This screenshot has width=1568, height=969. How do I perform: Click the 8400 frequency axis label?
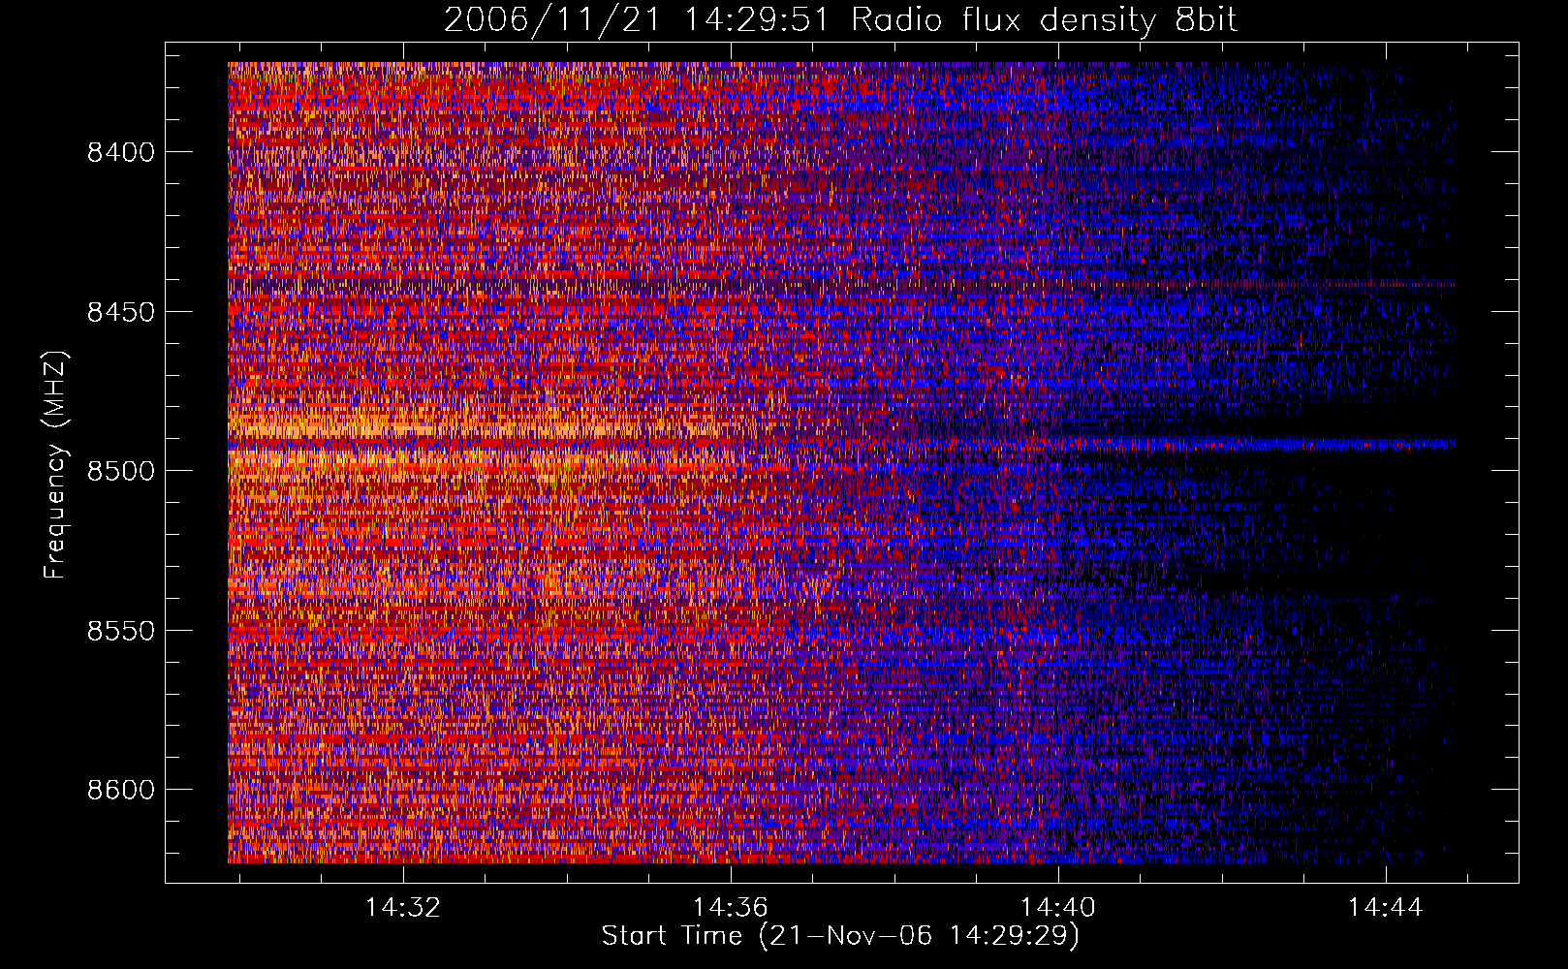[x=121, y=152]
